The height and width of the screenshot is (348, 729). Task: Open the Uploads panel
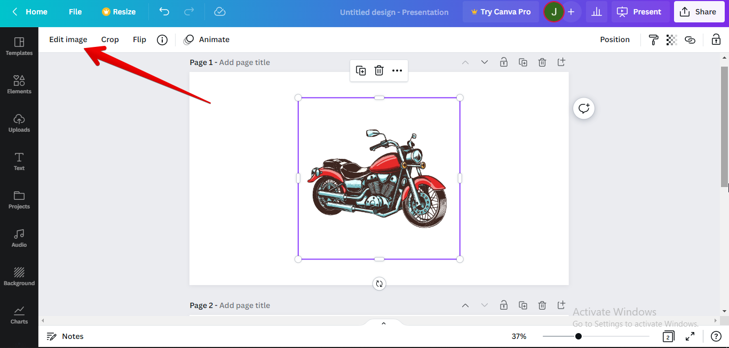pos(19,123)
